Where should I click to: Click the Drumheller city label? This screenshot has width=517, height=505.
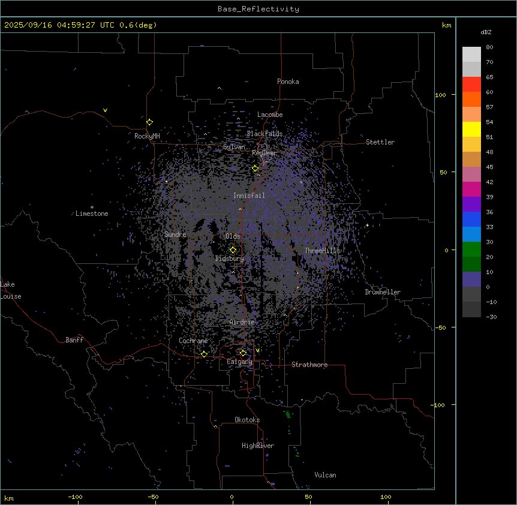coord(383,292)
